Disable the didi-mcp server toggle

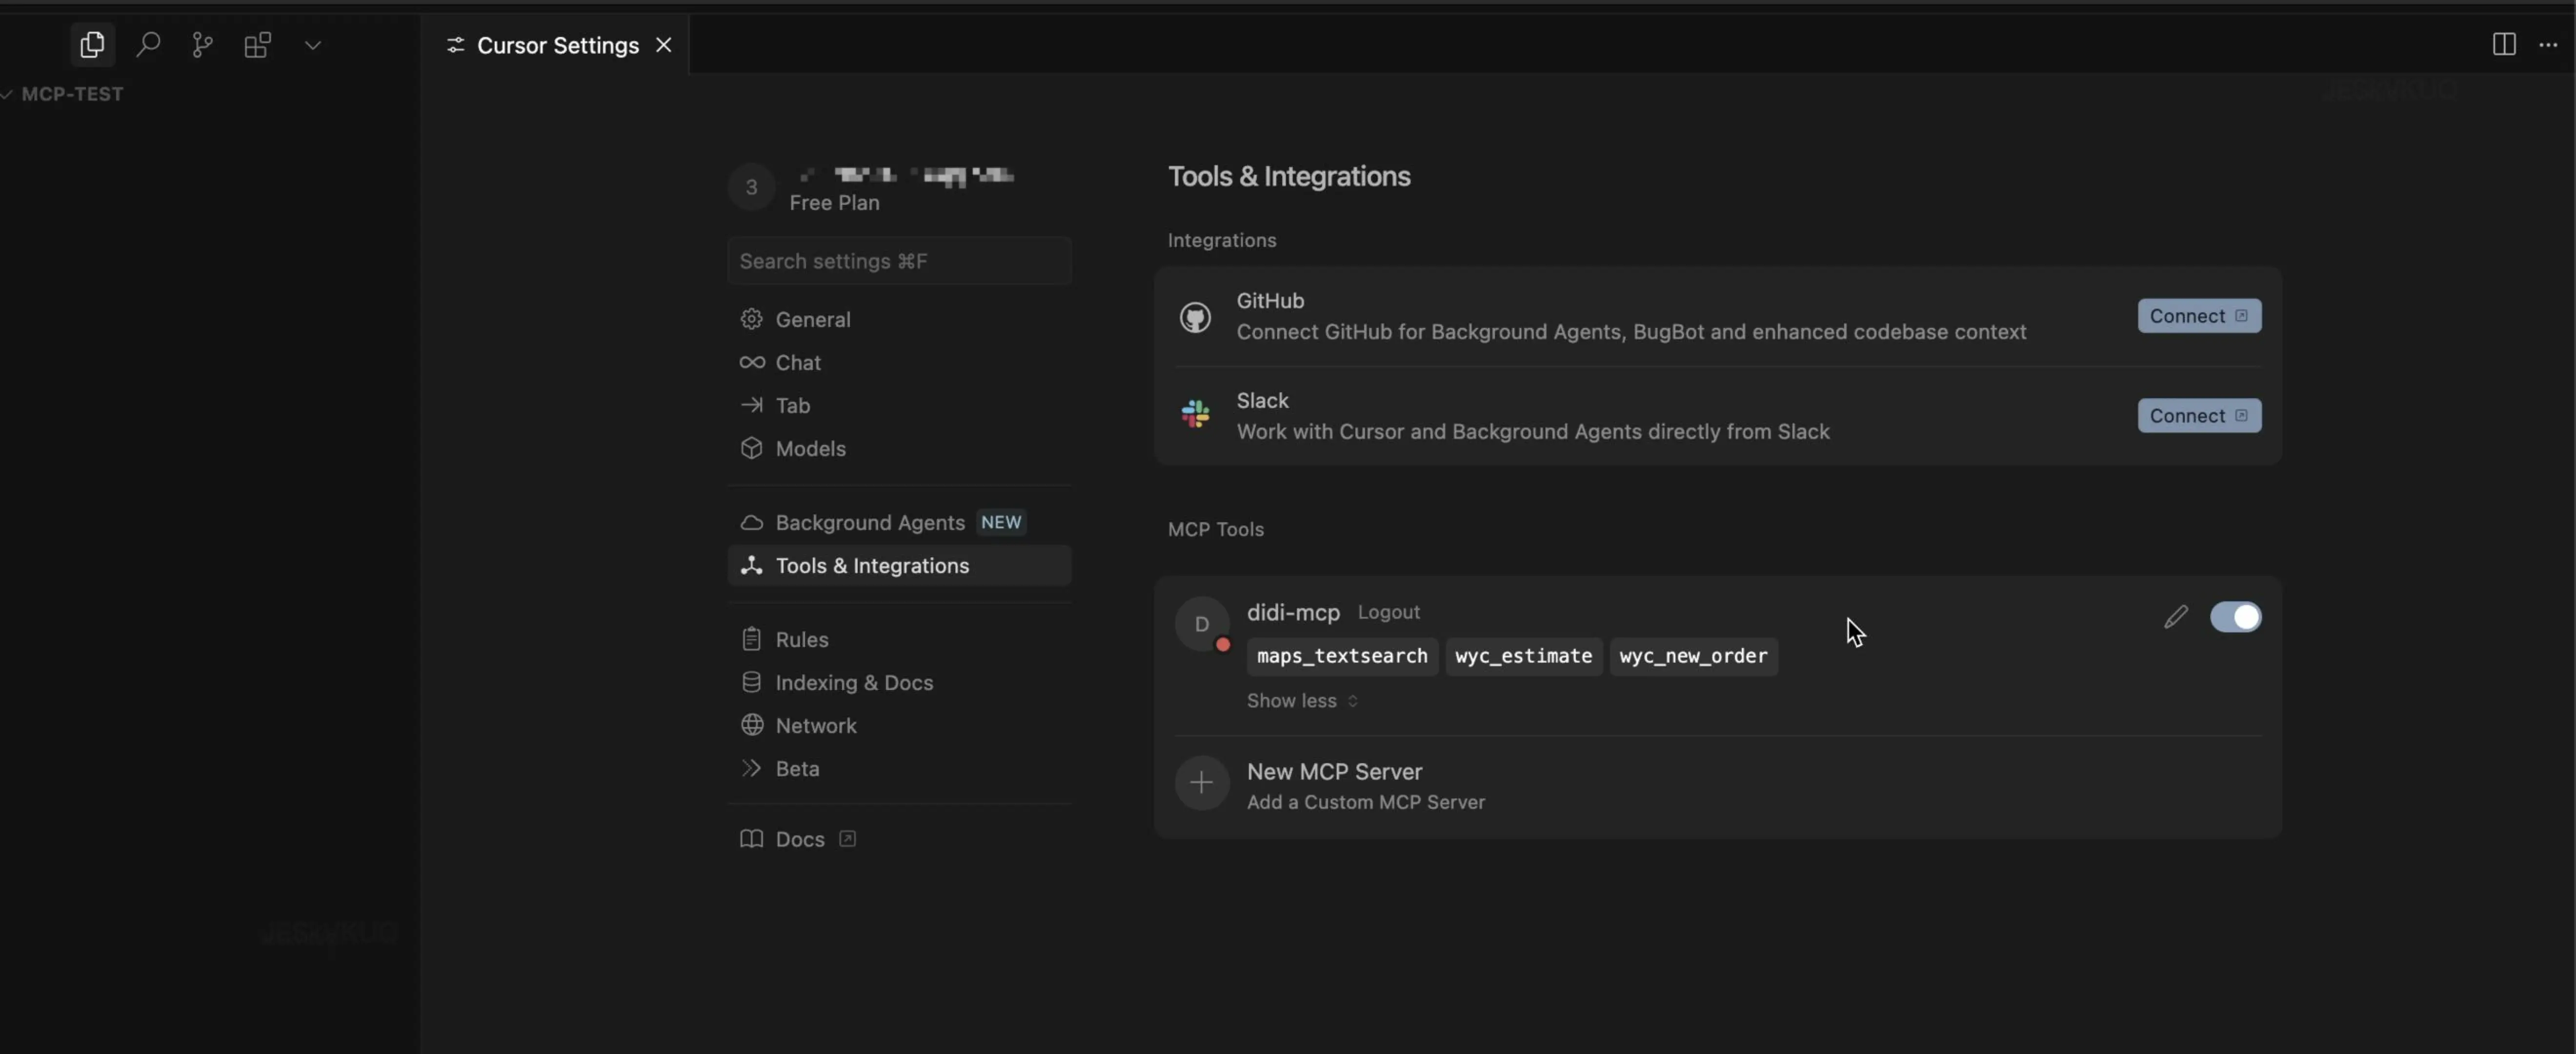click(x=2235, y=617)
